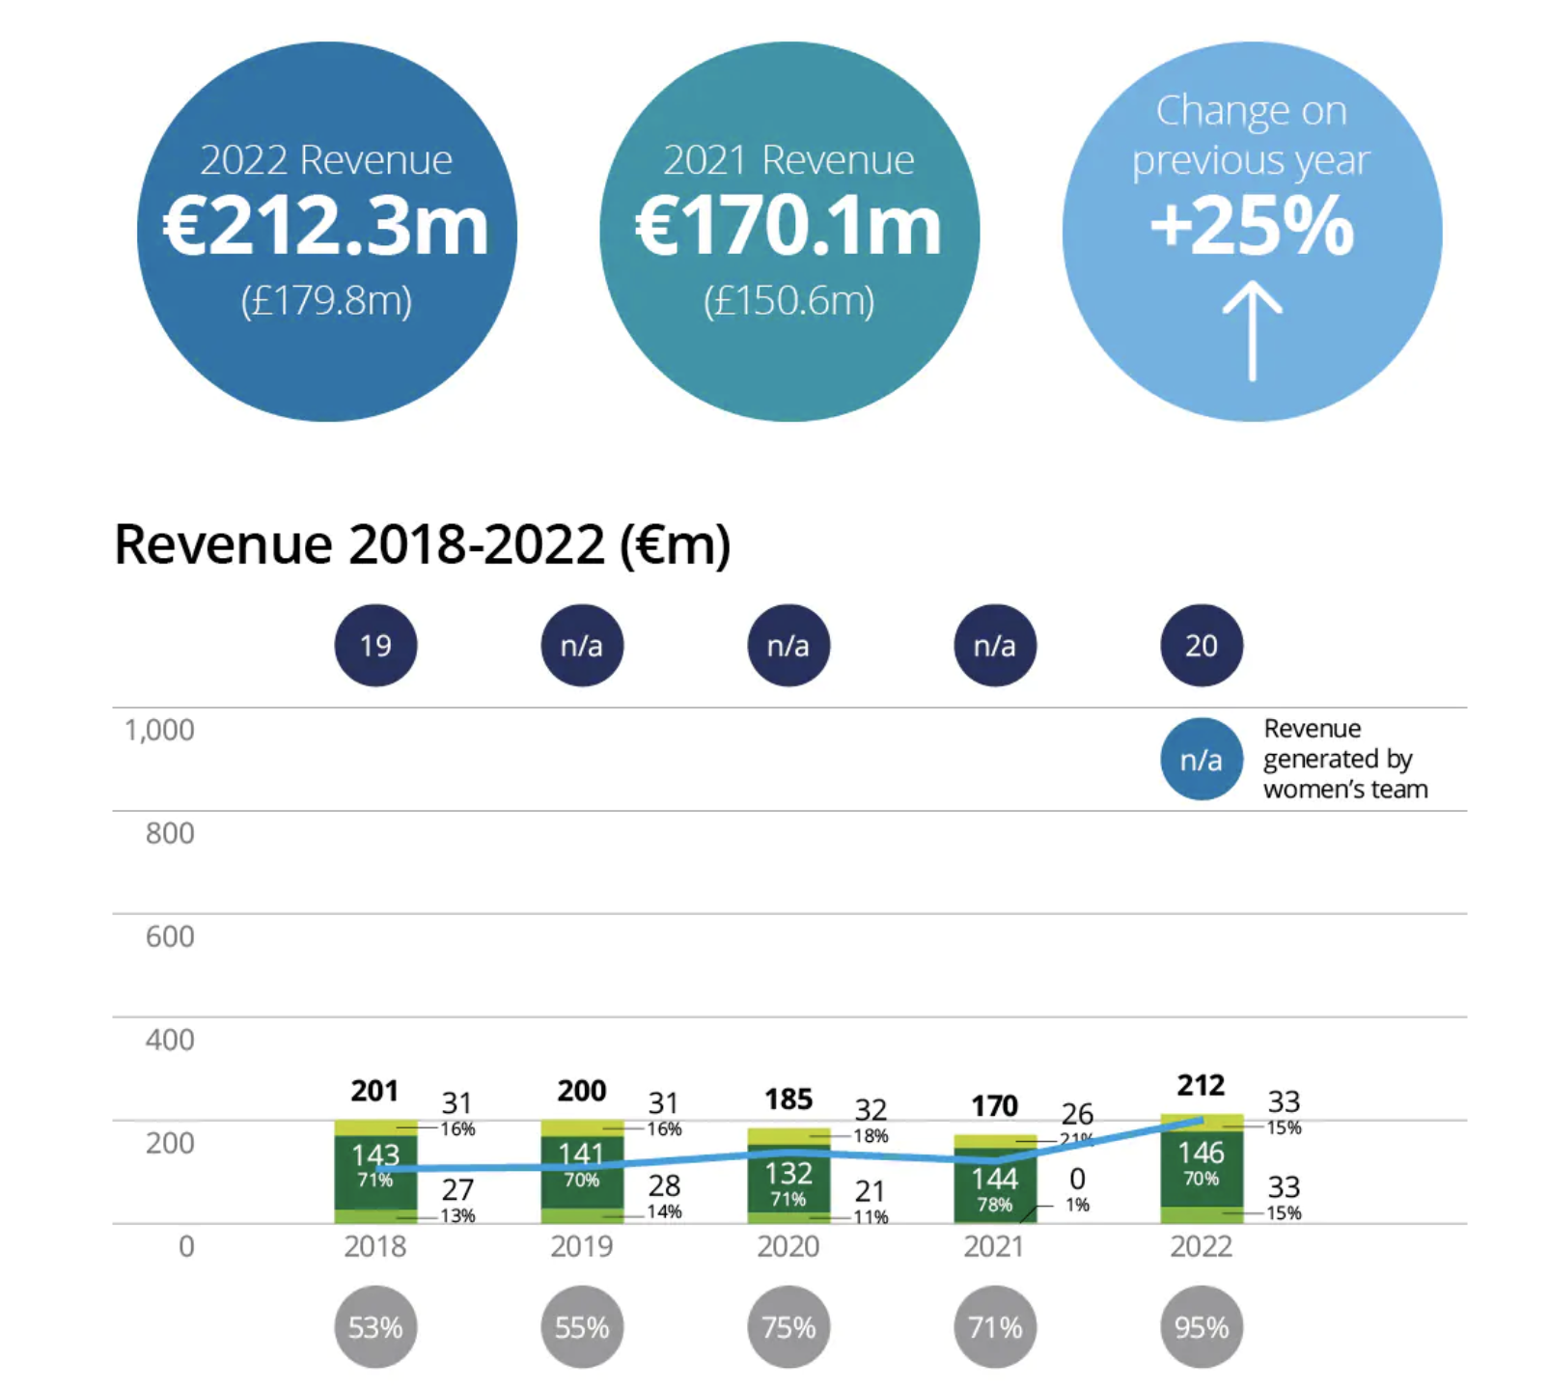Click the 'Revenue 2018-2022 (€m)' chart title
The image size is (1549, 1391).
click(423, 544)
